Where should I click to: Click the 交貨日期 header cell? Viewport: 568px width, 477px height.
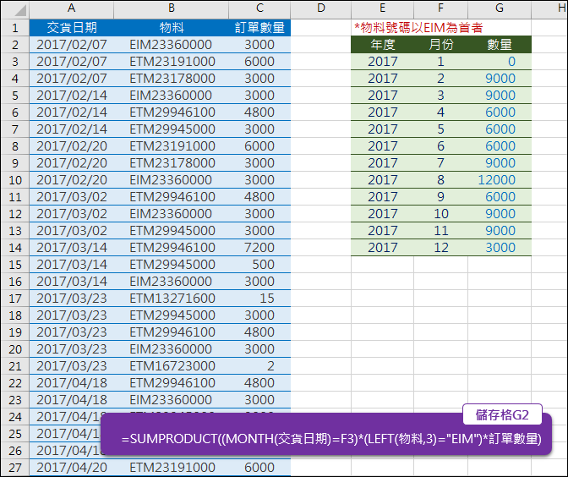(x=71, y=28)
